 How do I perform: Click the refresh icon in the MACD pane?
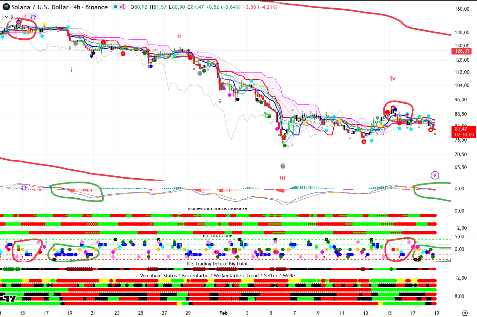[24, 188]
